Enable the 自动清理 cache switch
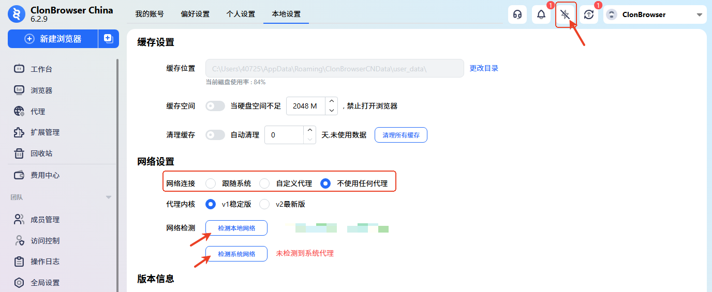Screen dimensions: 712x292 (x=215, y=135)
